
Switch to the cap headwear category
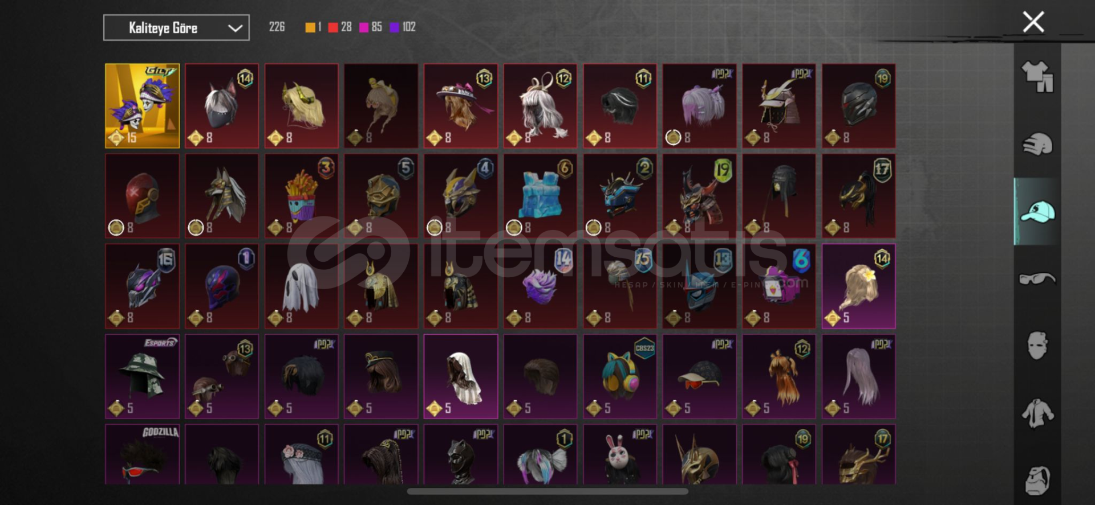pyautogui.click(x=1037, y=212)
